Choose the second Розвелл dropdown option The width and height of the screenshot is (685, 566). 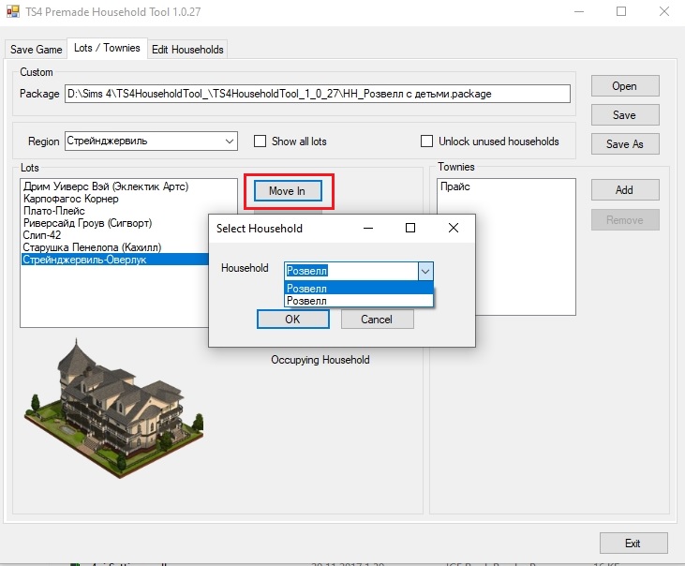(358, 301)
